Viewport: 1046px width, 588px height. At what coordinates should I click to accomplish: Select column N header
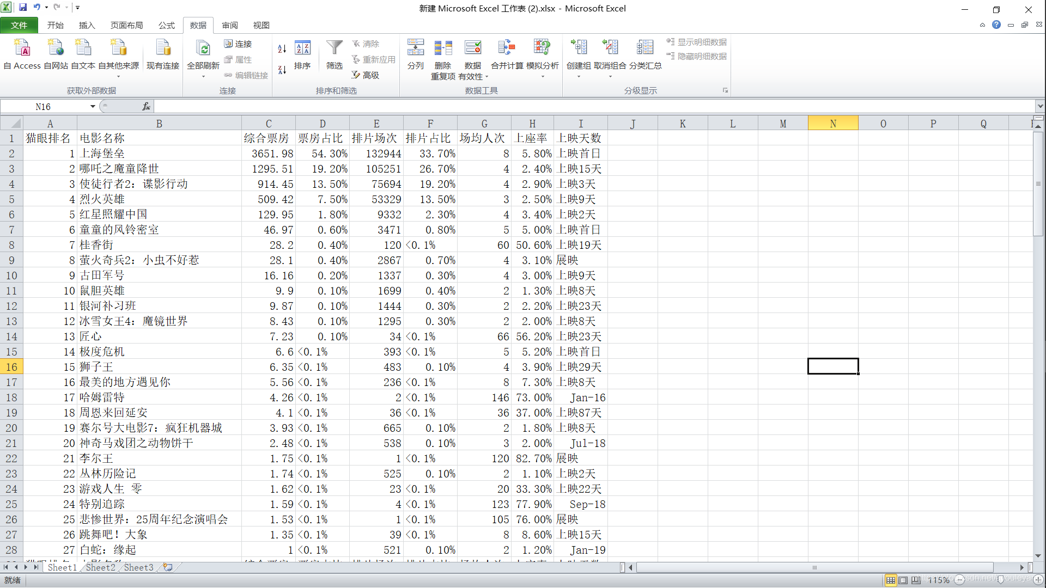click(833, 124)
